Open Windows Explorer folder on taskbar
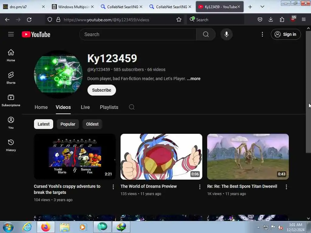Viewport: 311px width, 233px height. 65,227
